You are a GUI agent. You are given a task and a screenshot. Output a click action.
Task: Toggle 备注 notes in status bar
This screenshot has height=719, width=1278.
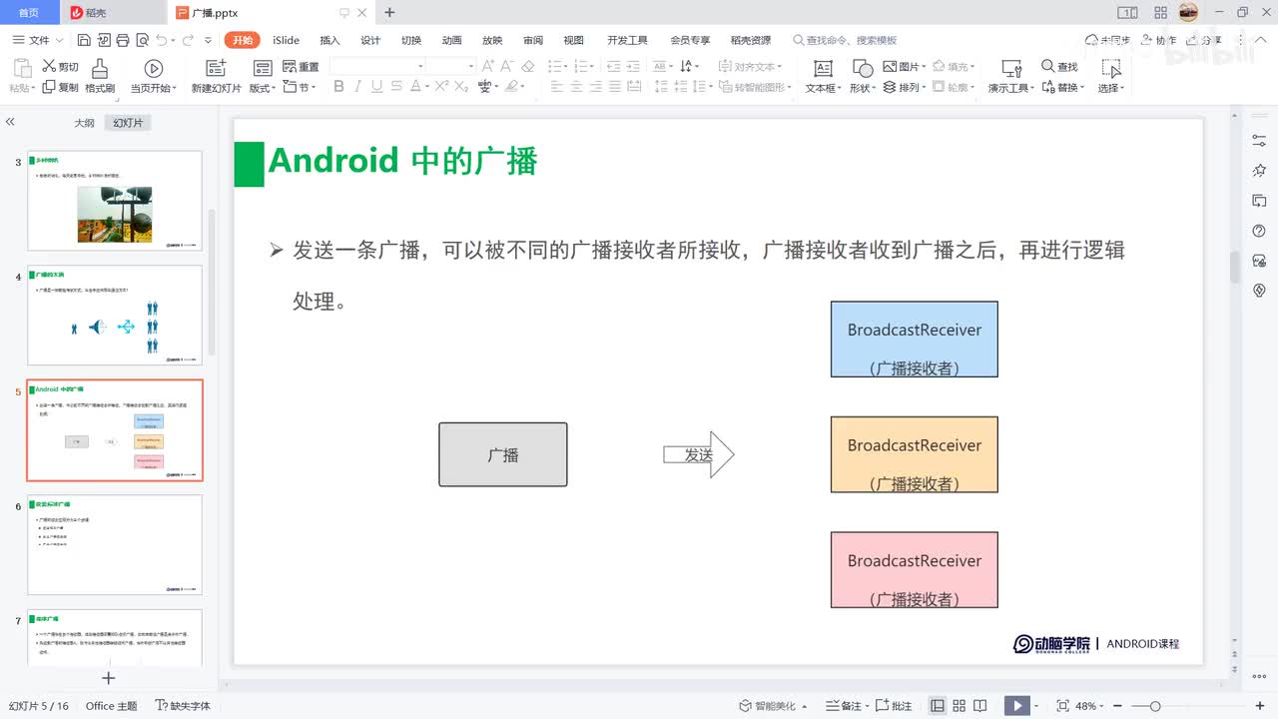click(845, 706)
